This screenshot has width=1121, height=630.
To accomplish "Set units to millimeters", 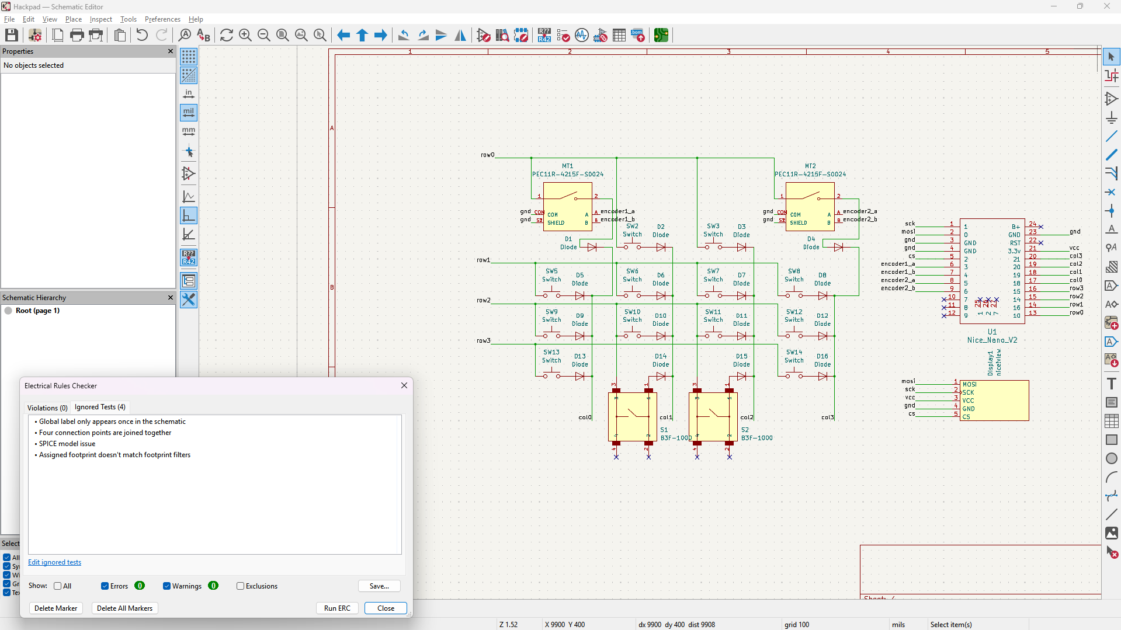I will click(188, 131).
